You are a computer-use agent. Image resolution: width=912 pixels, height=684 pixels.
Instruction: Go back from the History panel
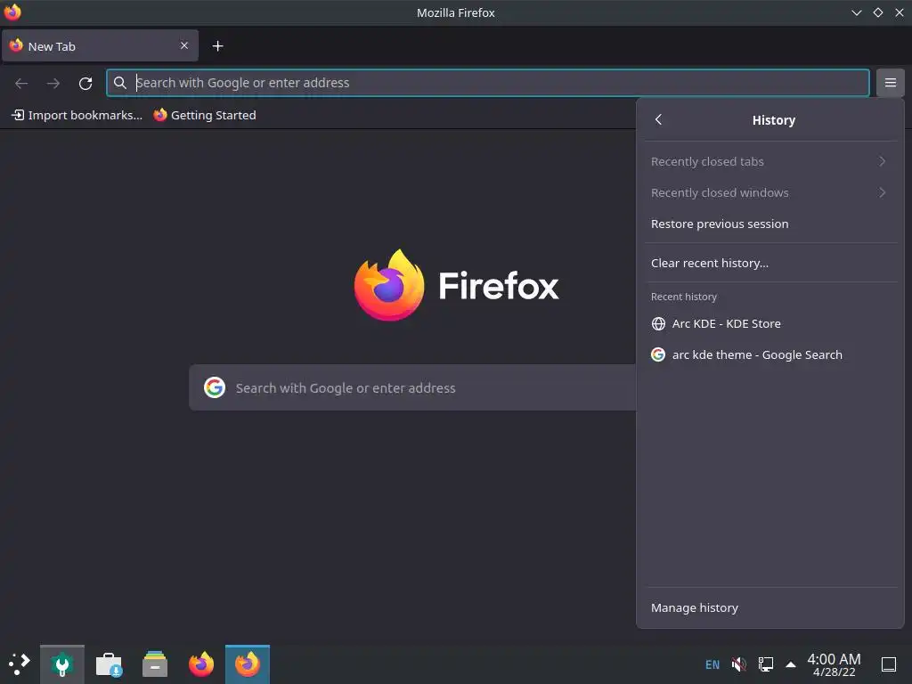(x=658, y=120)
